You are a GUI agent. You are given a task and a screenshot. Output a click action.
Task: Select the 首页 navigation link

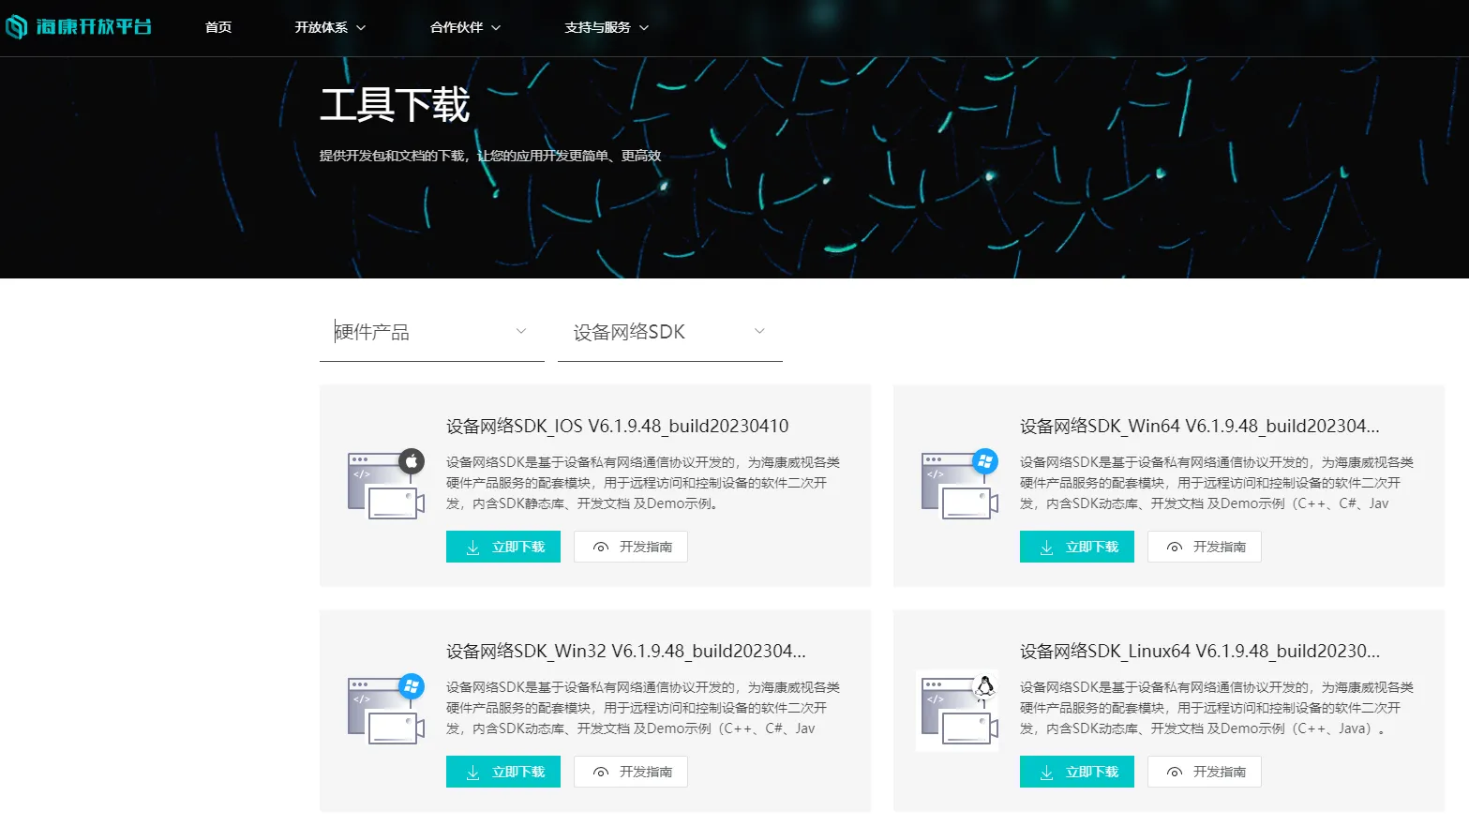[217, 27]
